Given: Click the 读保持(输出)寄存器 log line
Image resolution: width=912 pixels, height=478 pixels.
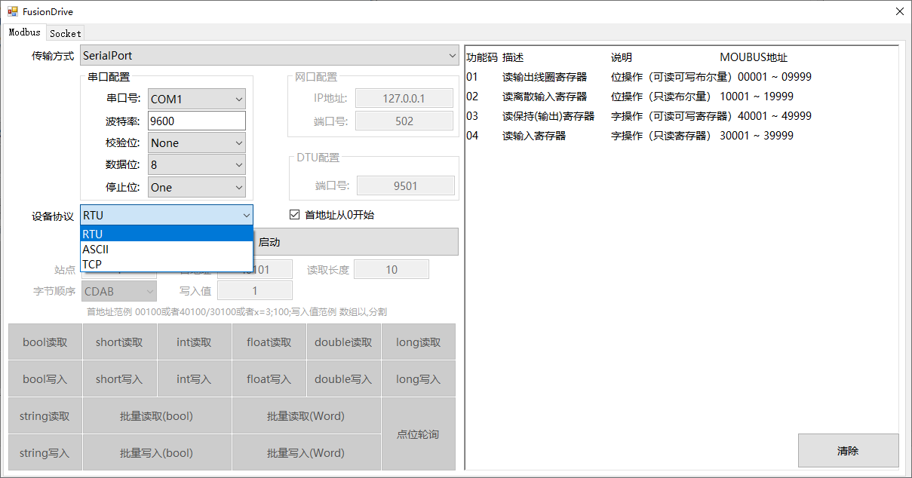Looking at the screenshot, I should [x=639, y=116].
